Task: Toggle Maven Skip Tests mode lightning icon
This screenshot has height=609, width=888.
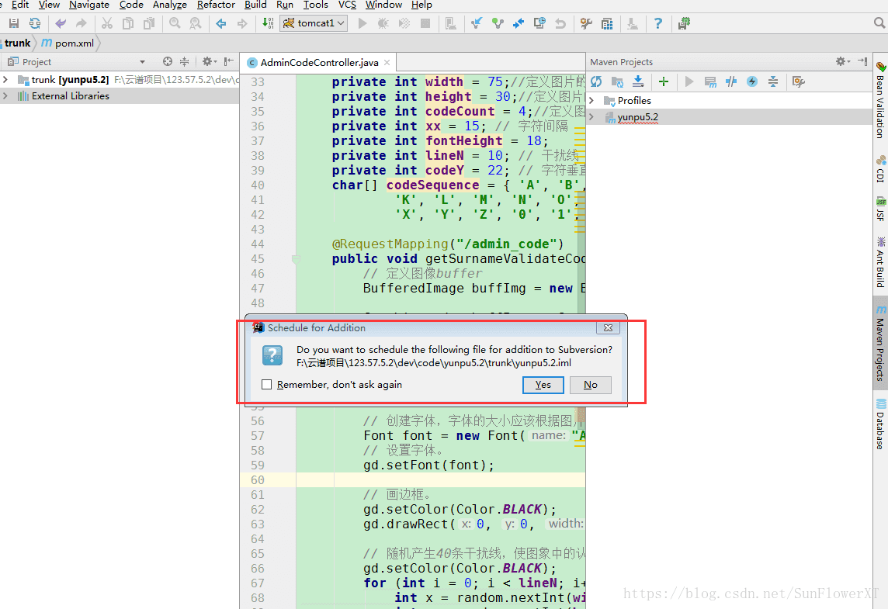Action: click(752, 81)
